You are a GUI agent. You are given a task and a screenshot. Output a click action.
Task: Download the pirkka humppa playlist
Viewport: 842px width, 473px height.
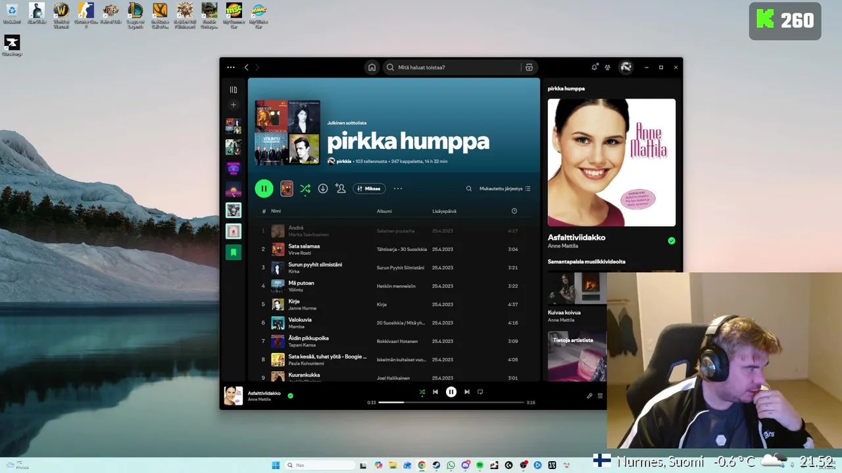pyautogui.click(x=323, y=189)
